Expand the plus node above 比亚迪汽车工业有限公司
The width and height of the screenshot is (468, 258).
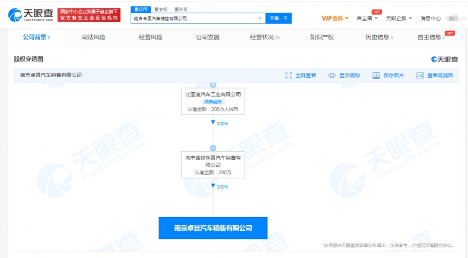[213, 85]
